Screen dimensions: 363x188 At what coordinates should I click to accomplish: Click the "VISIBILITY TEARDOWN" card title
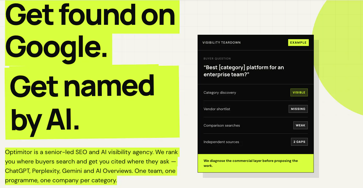pyautogui.click(x=221, y=43)
